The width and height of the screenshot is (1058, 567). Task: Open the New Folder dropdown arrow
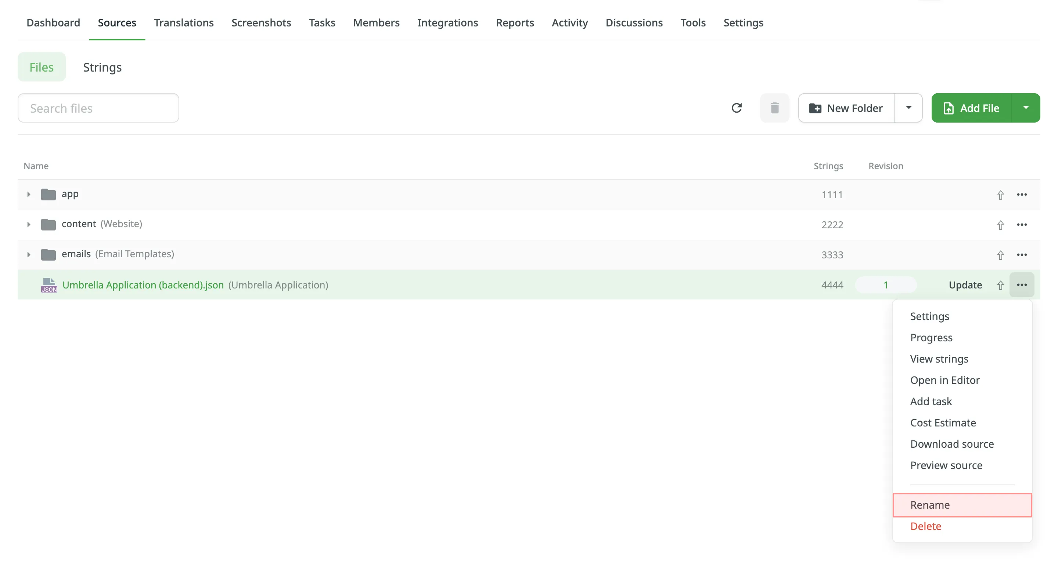coord(908,108)
